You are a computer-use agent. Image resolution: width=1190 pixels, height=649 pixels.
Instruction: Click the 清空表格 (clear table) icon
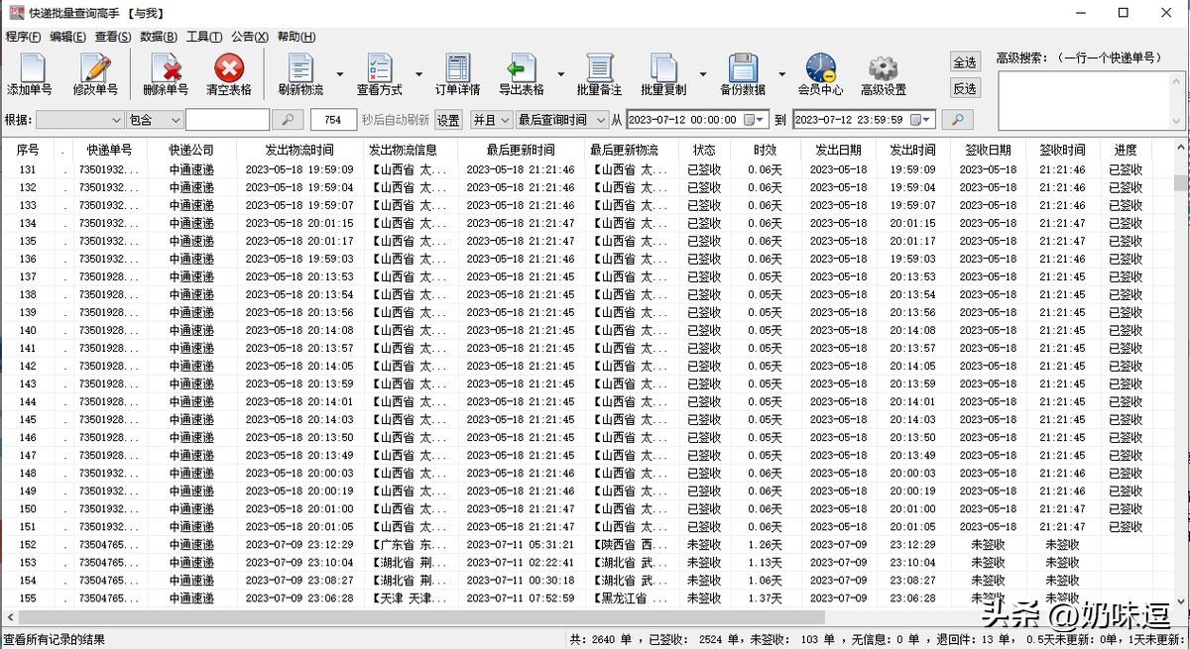pyautogui.click(x=228, y=69)
